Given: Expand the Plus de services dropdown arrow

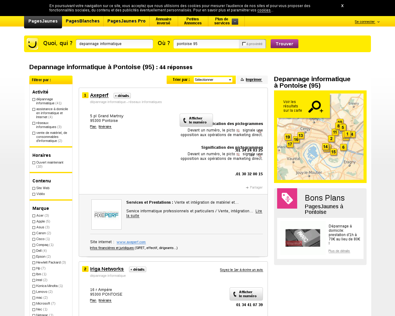Looking at the screenshot, I should [235, 22].
